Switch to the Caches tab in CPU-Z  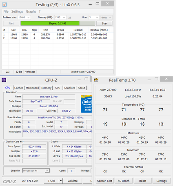pyautogui.click(x=19, y=88)
